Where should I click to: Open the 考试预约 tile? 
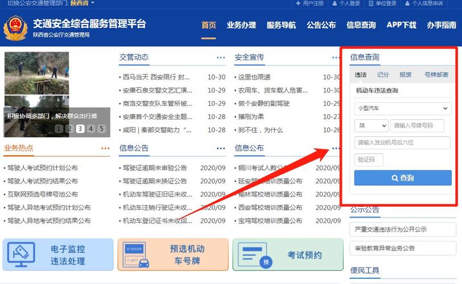pyautogui.click(x=288, y=254)
